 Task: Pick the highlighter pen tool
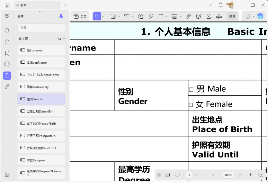151,16
